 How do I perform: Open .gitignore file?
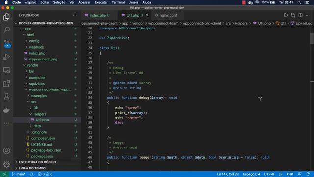[39, 132]
